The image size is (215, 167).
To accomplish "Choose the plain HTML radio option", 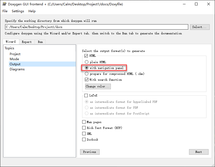I will pos(86,62).
